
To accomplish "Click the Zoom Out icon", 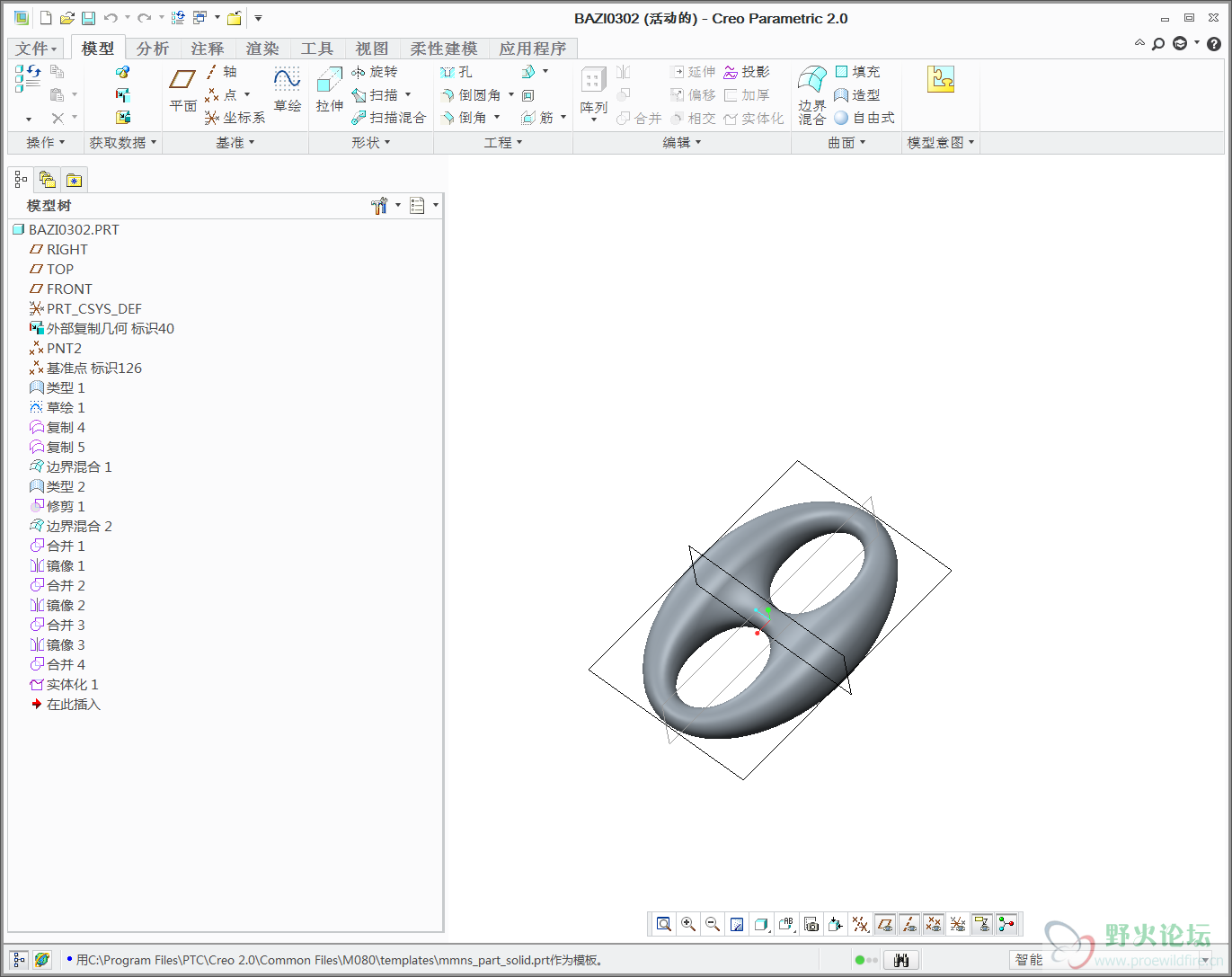I will (713, 924).
